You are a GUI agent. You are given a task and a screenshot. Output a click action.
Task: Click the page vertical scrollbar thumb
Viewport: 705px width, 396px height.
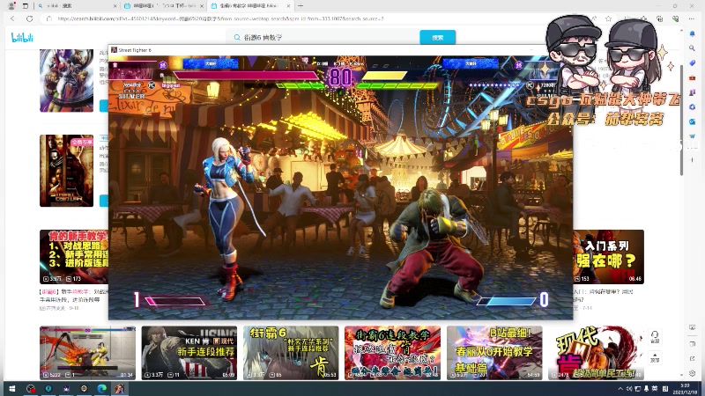(x=681, y=119)
